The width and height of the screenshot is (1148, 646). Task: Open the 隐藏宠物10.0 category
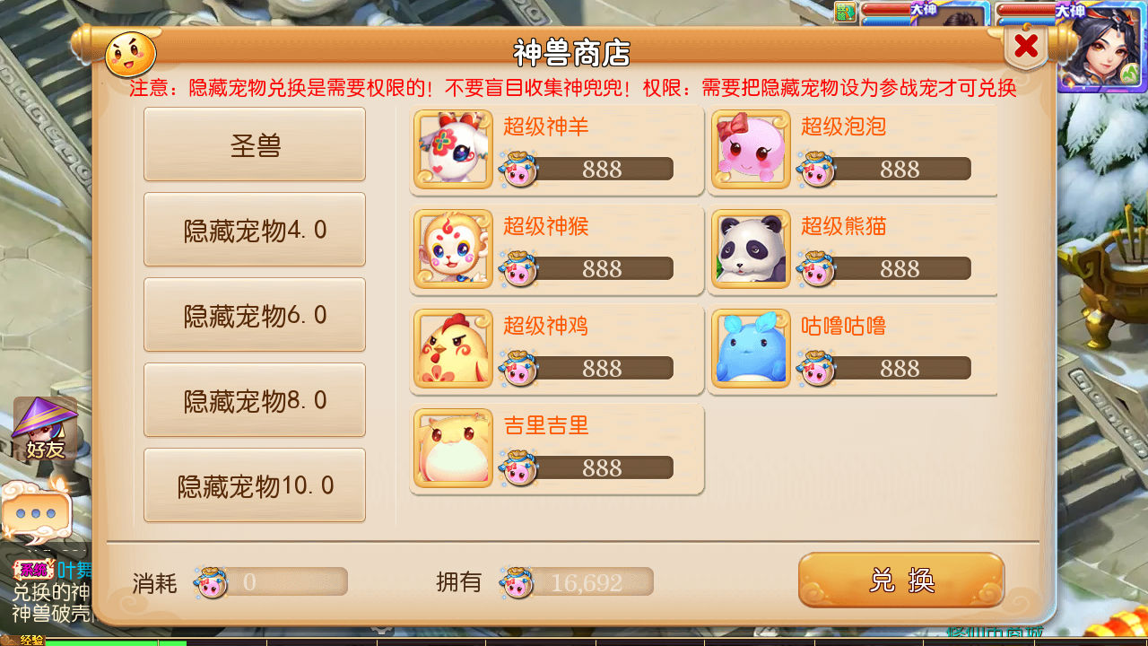pyautogui.click(x=255, y=485)
